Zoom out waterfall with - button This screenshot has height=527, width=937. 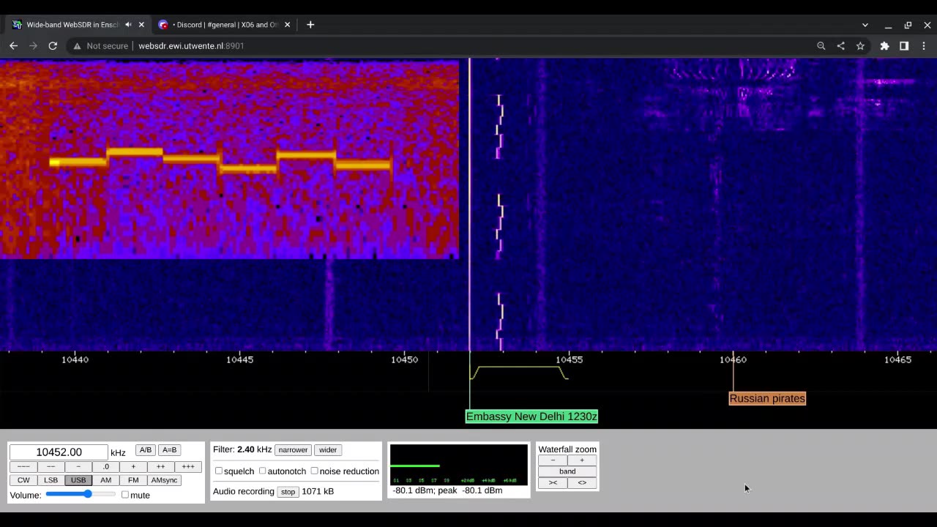click(x=553, y=460)
